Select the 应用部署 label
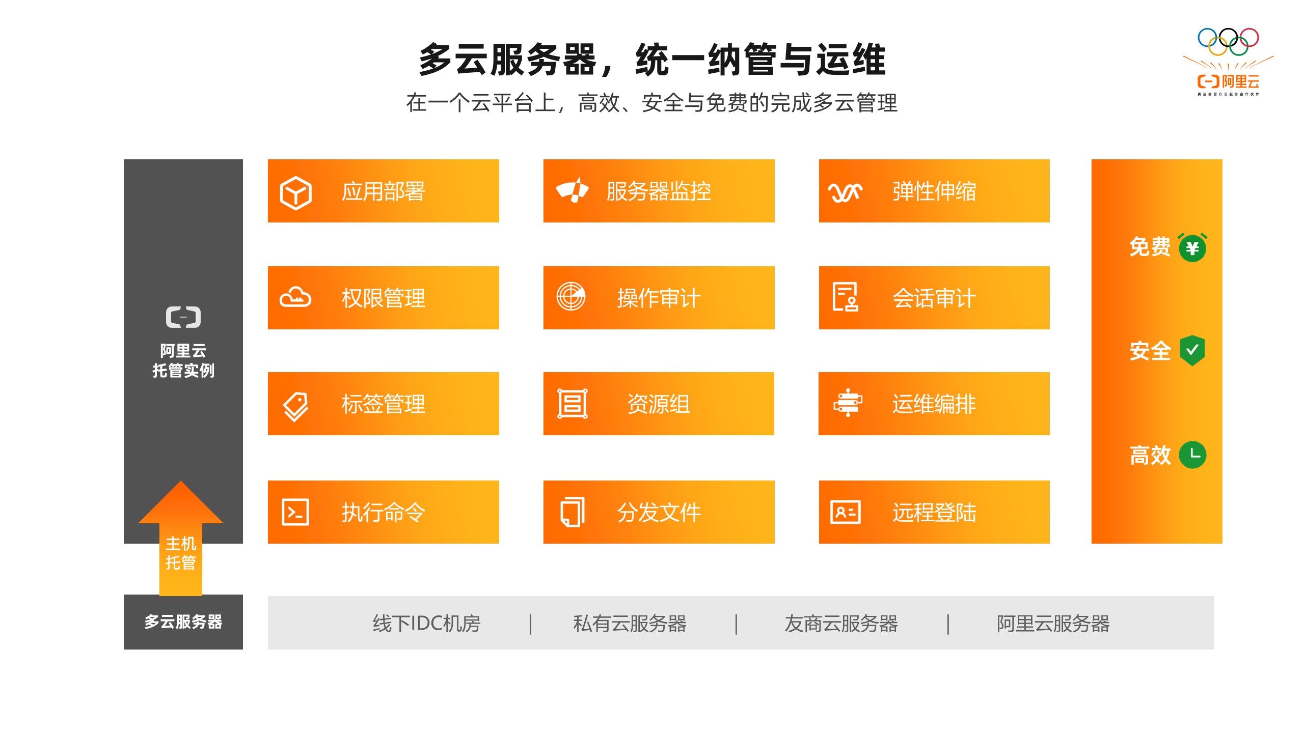The width and height of the screenshot is (1304, 733). (x=383, y=191)
